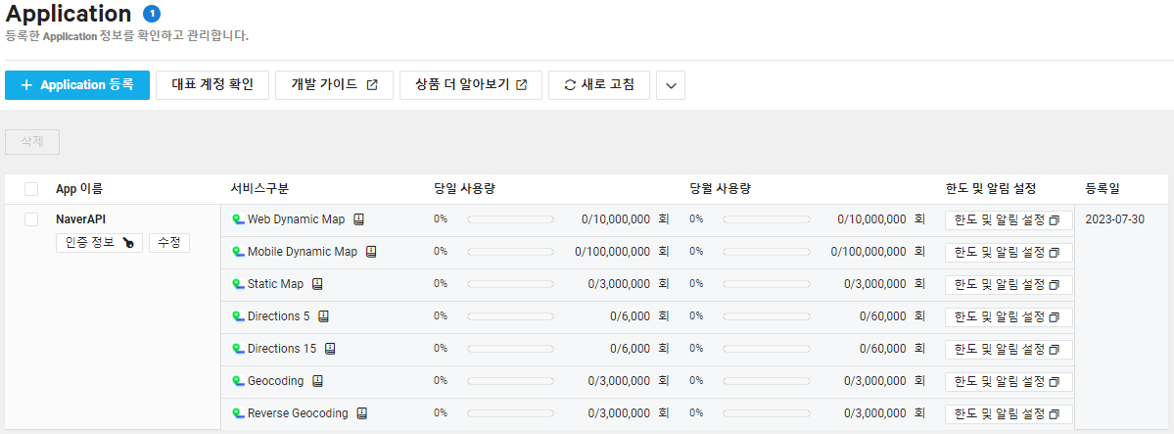Click the Directions 5 service name
Viewport: 1174px width, 434px height.
pos(278,316)
